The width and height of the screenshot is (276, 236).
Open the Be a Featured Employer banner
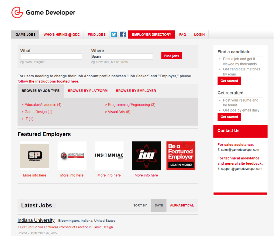pyautogui.click(x=181, y=156)
